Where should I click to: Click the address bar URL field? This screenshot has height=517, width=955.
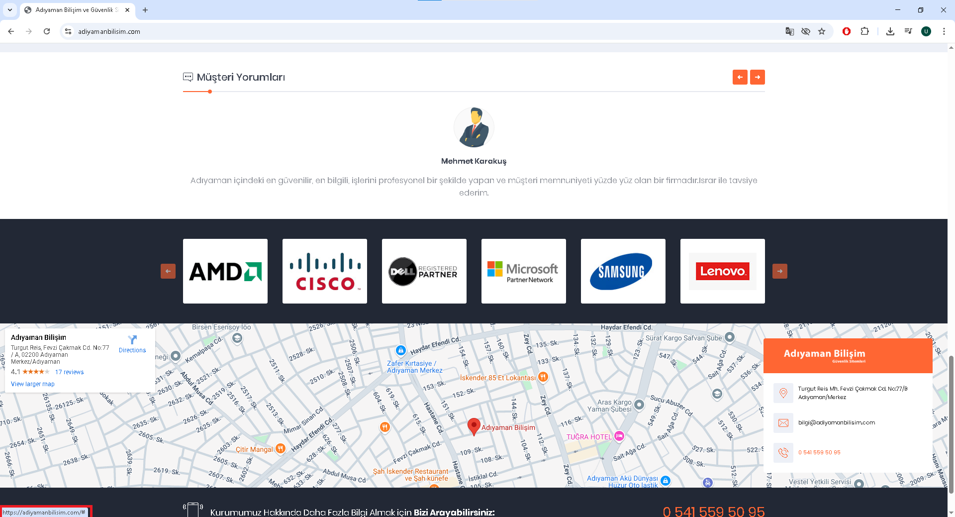[428, 31]
